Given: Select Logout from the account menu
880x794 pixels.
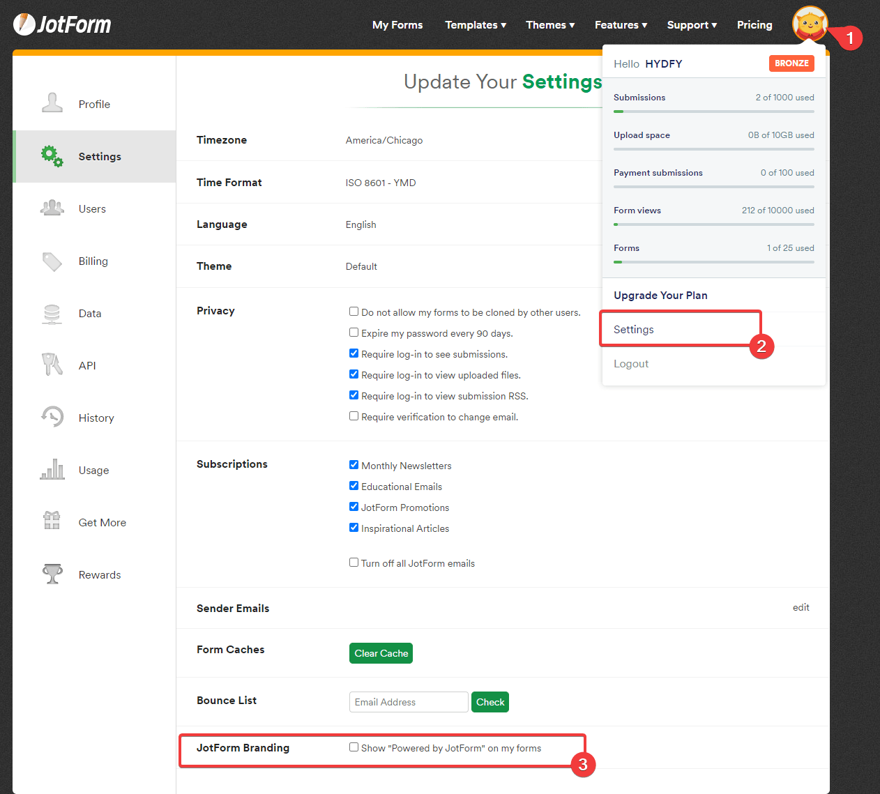Looking at the screenshot, I should 630,363.
